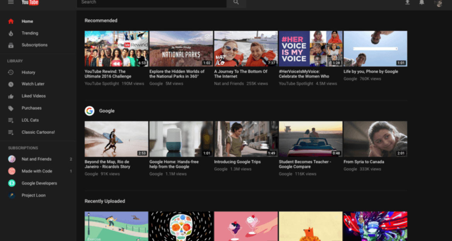Open the Classic Cartoons! playlist link
The height and width of the screenshot is (241, 452).
(38, 132)
